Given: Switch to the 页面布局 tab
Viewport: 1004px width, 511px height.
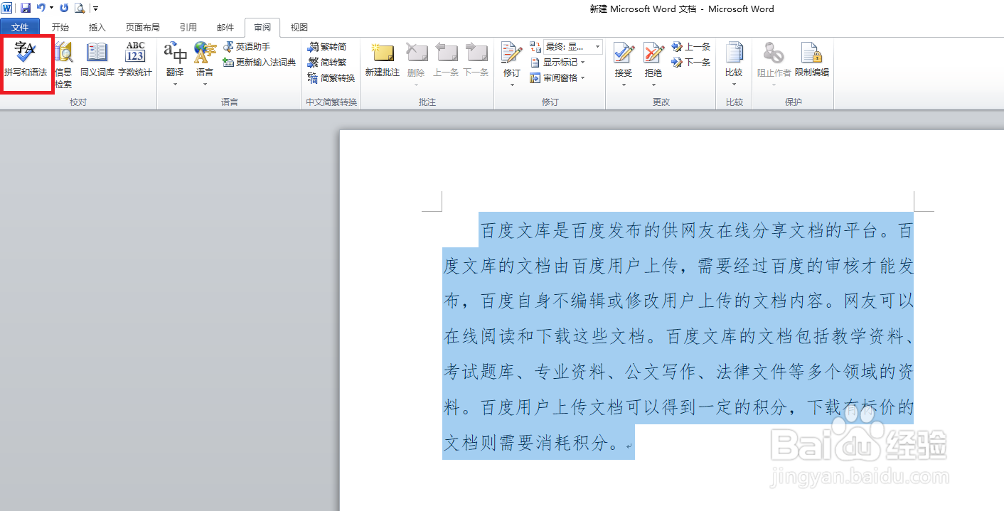Looking at the screenshot, I should [143, 28].
